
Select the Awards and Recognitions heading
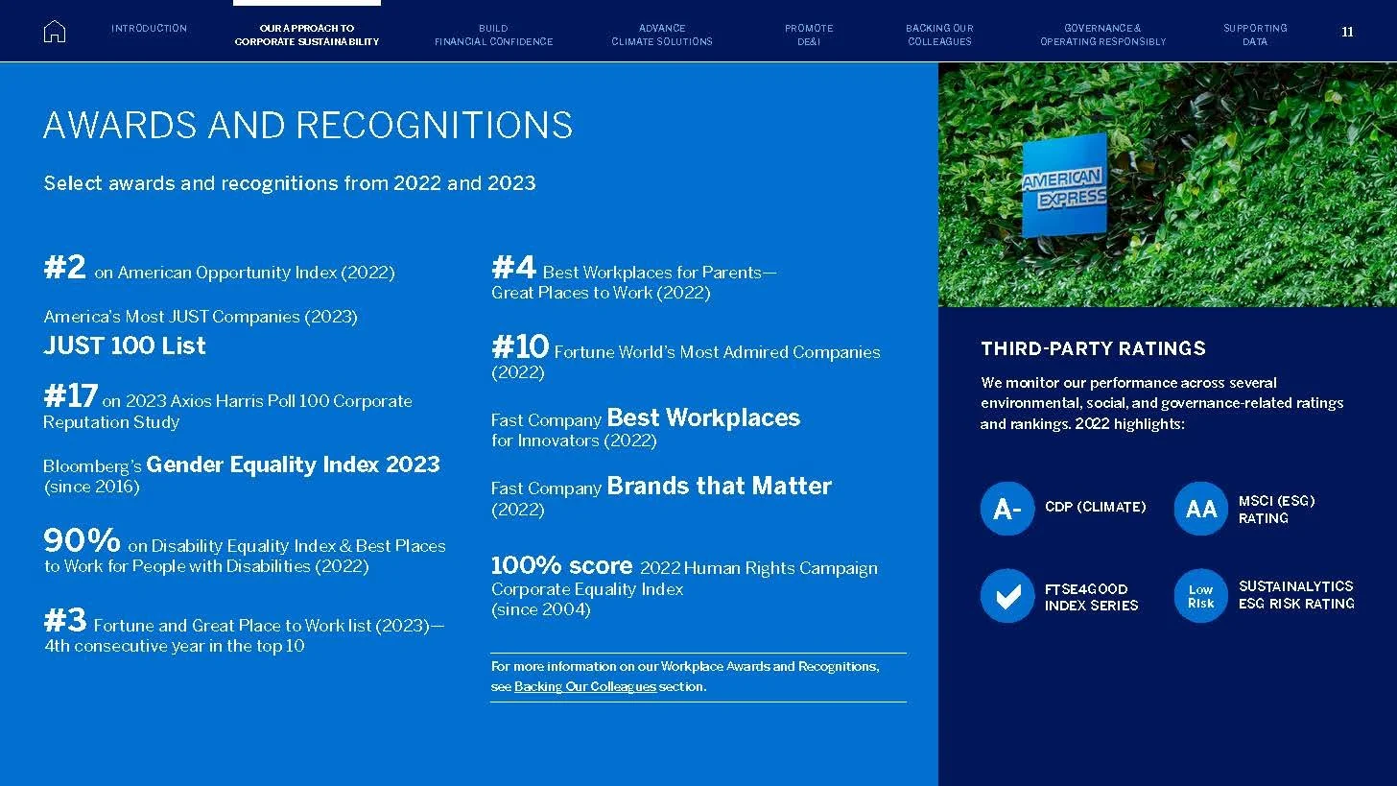pos(308,126)
